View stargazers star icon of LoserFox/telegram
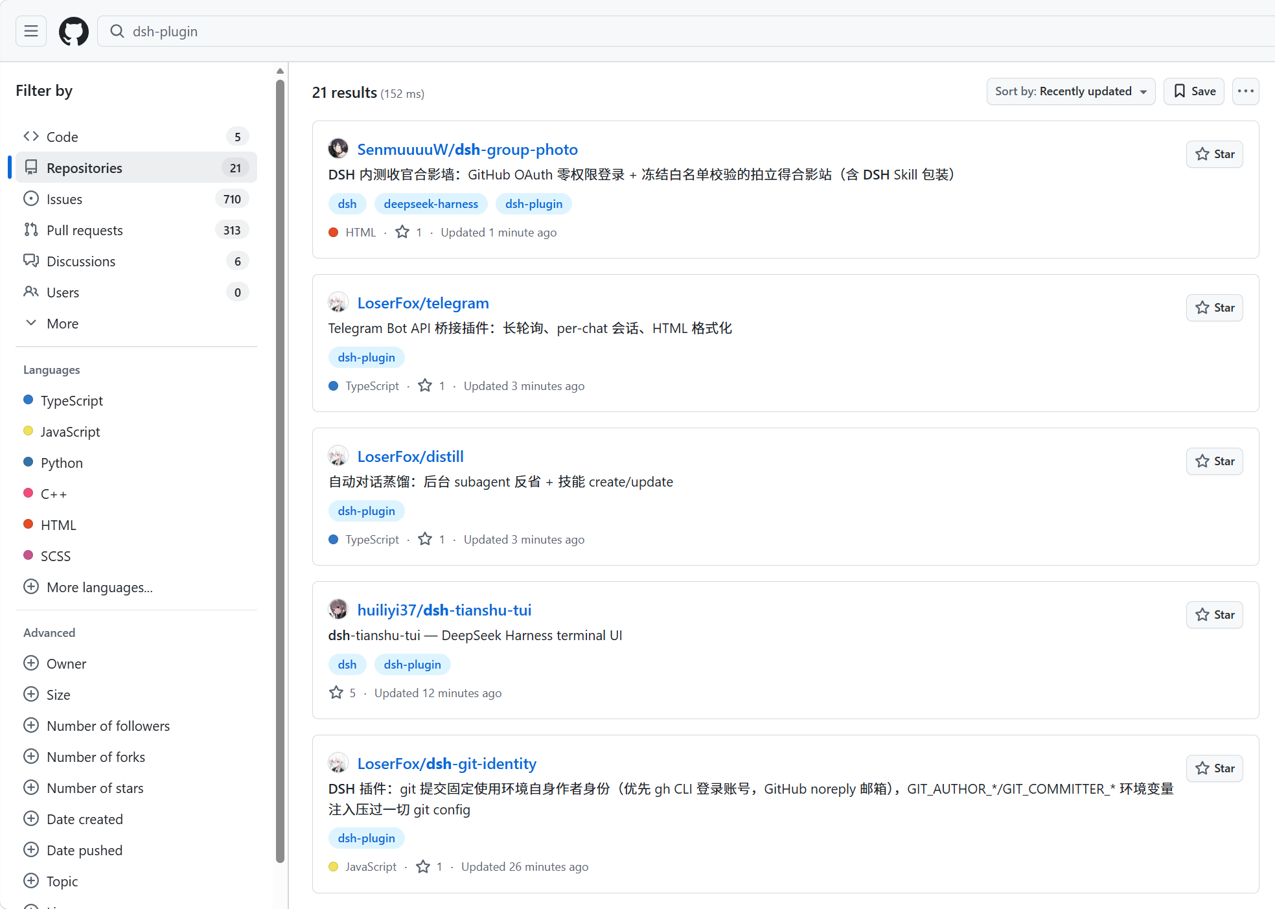This screenshot has height=909, width=1275. pos(425,385)
